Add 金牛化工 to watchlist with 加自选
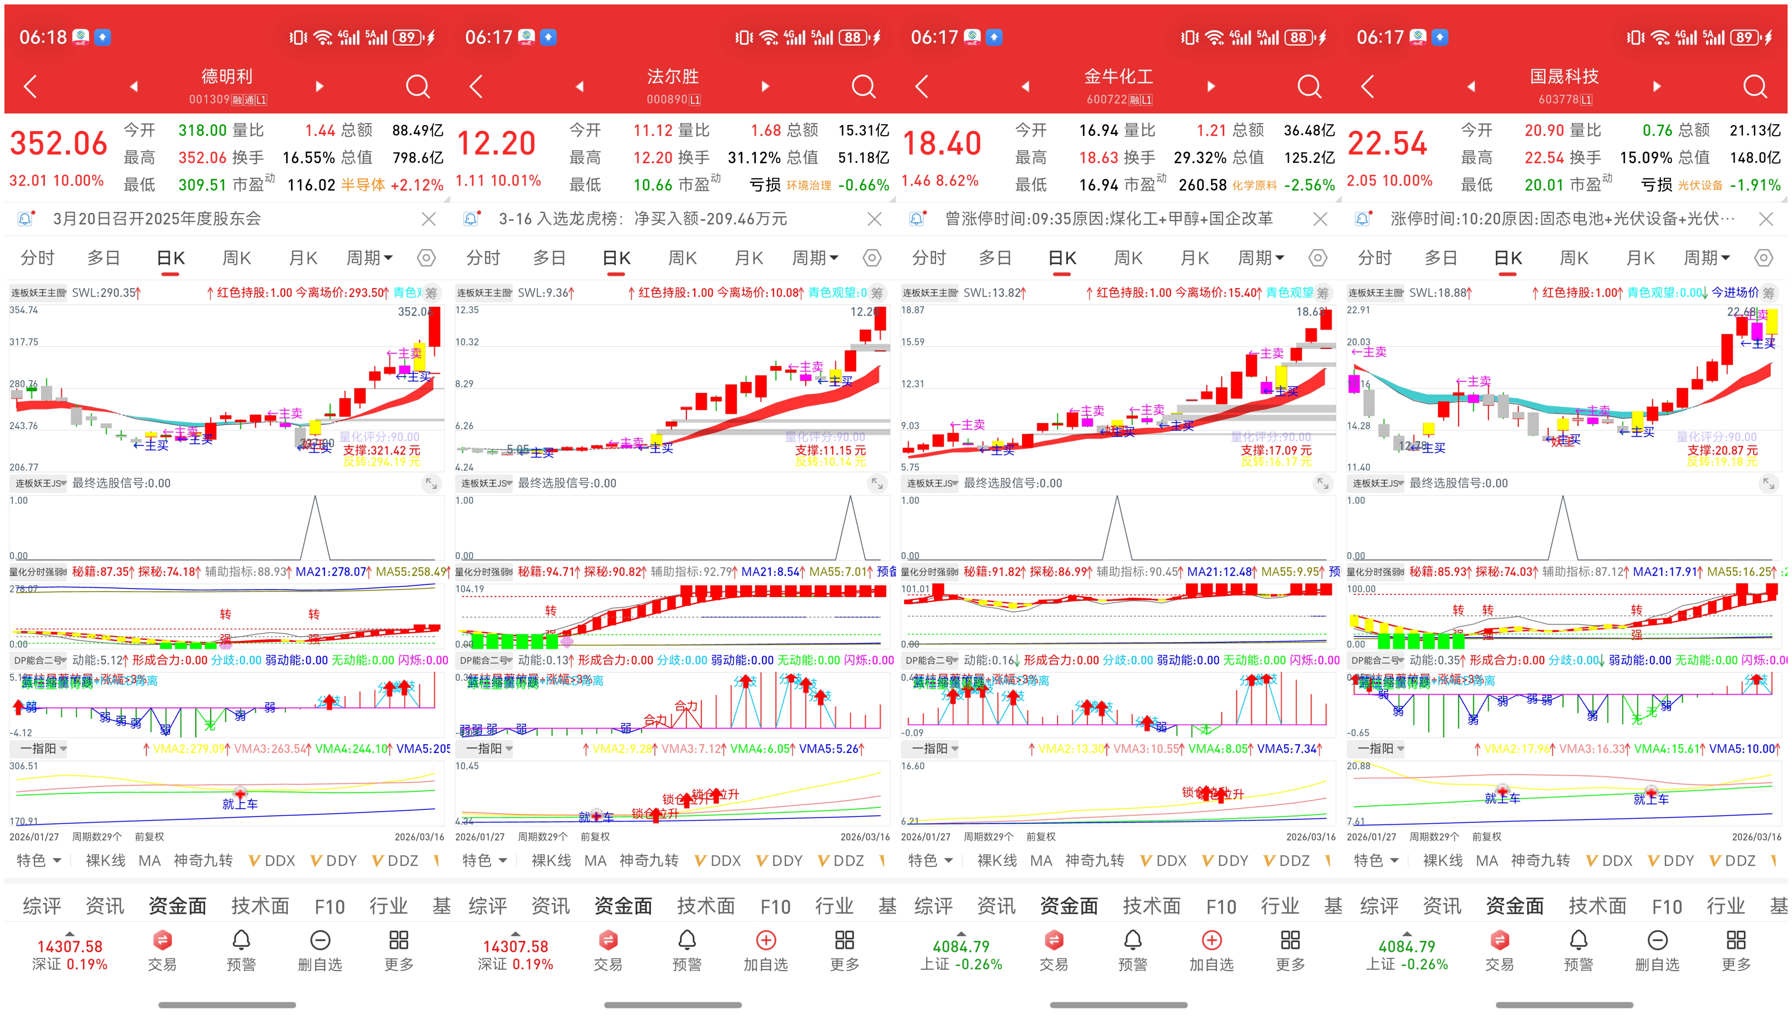Screen dimensions: 1792x1020 pos(1211,950)
